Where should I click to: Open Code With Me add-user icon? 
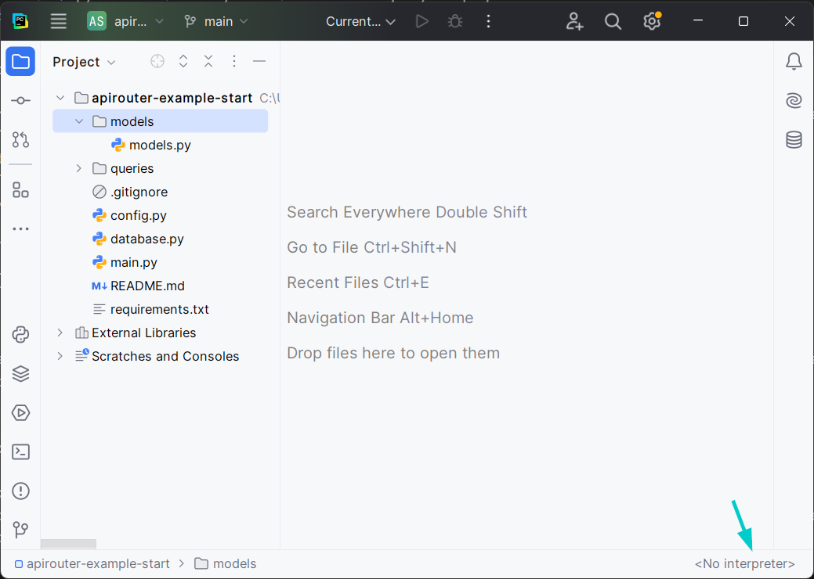tap(575, 21)
